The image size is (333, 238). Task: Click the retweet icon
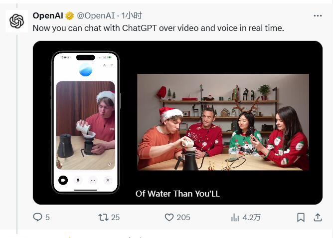click(104, 217)
